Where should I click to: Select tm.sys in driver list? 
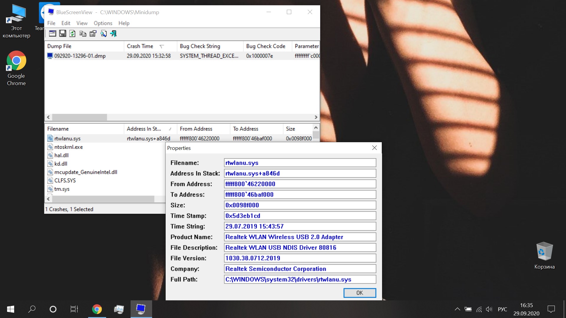tap(62, 189)
